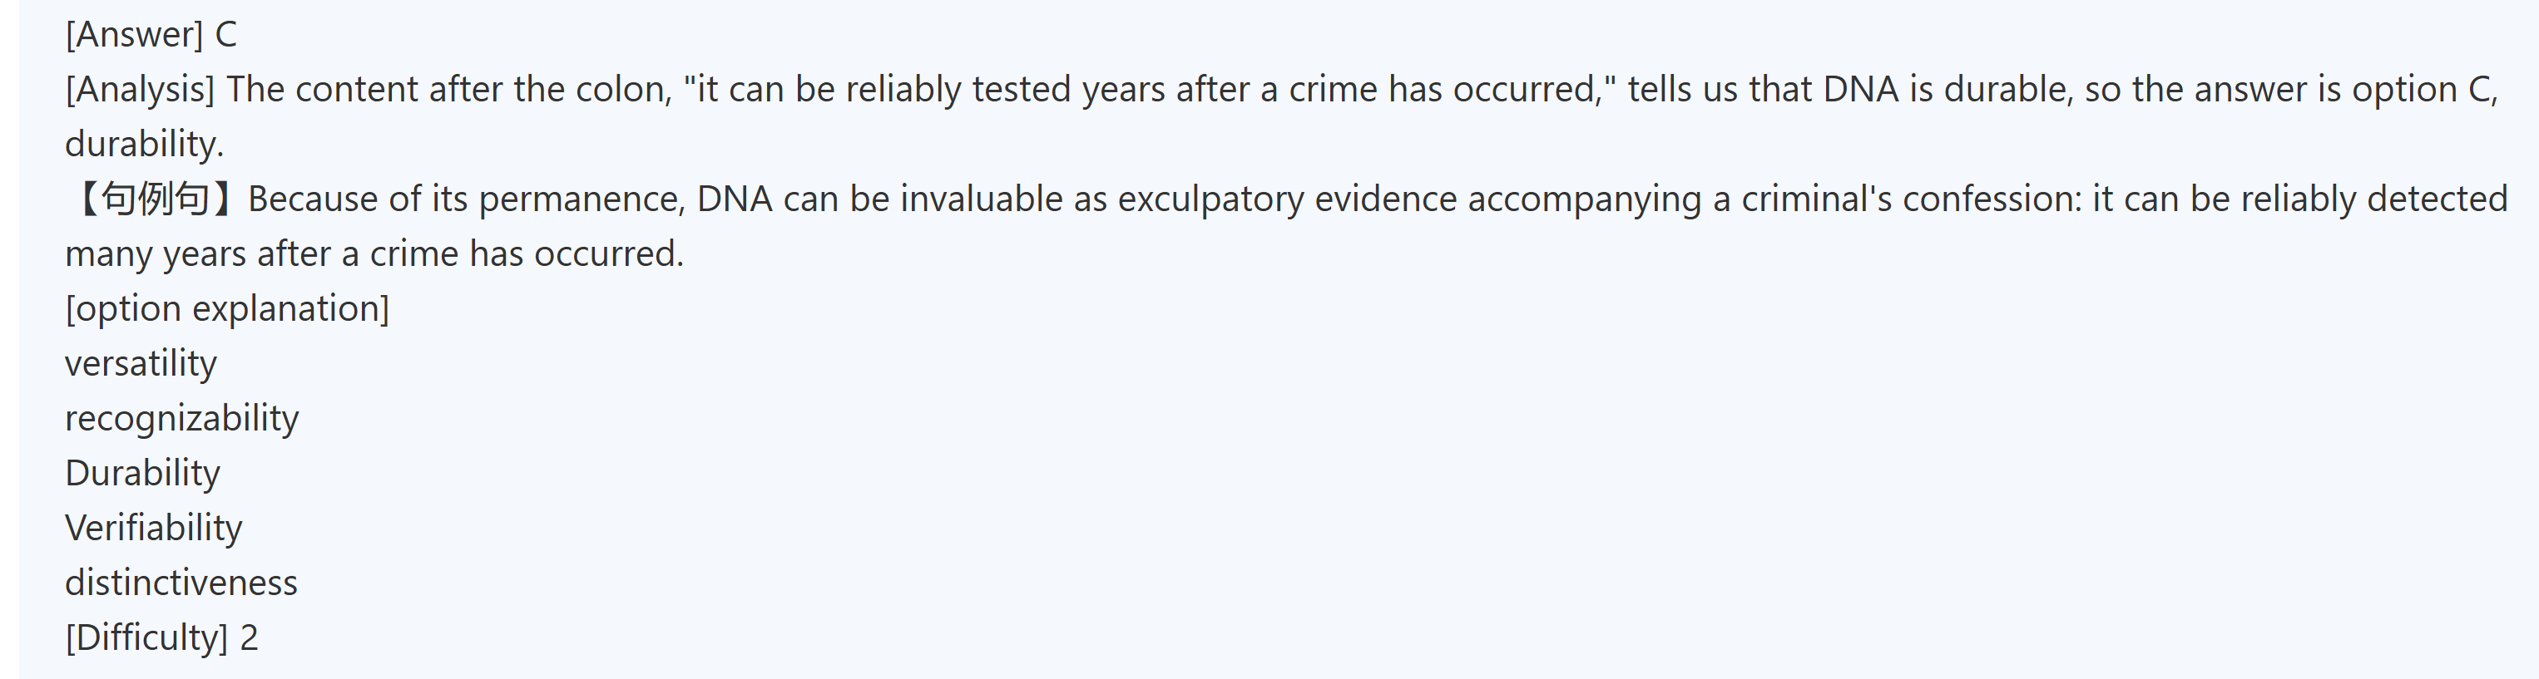Select the "Verifiability" option
Screen dimensions: 2539x679
click(154, 528)
